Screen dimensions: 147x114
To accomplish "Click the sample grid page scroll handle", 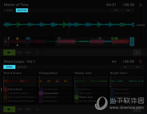I will [x=2, y=89].
